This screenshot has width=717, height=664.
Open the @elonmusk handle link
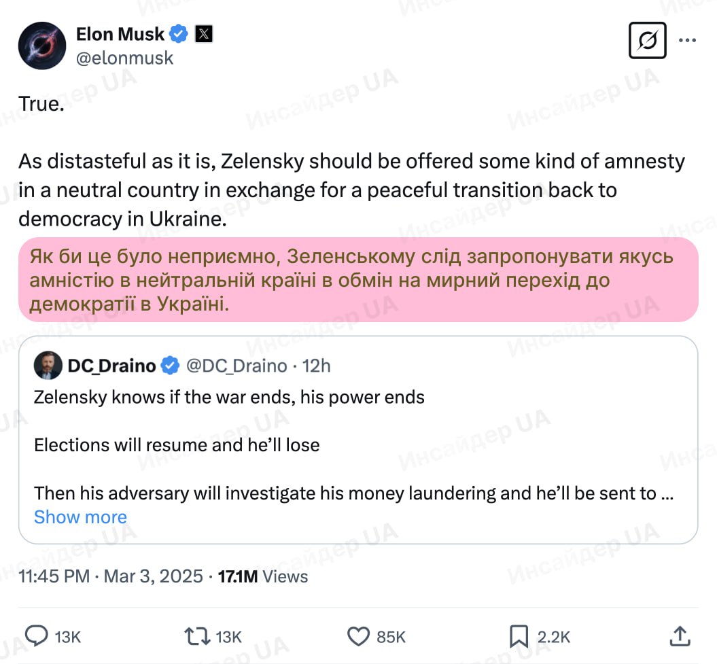[124, 58]
